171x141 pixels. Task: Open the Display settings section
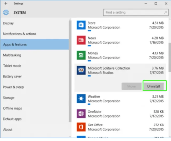[8, 23]
